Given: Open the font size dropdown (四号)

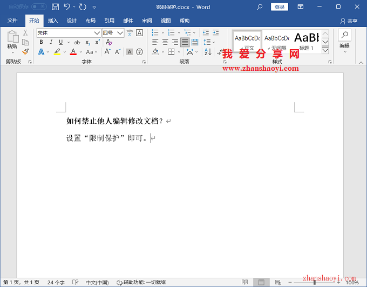Looking at the screenshot, I should 120,33.
